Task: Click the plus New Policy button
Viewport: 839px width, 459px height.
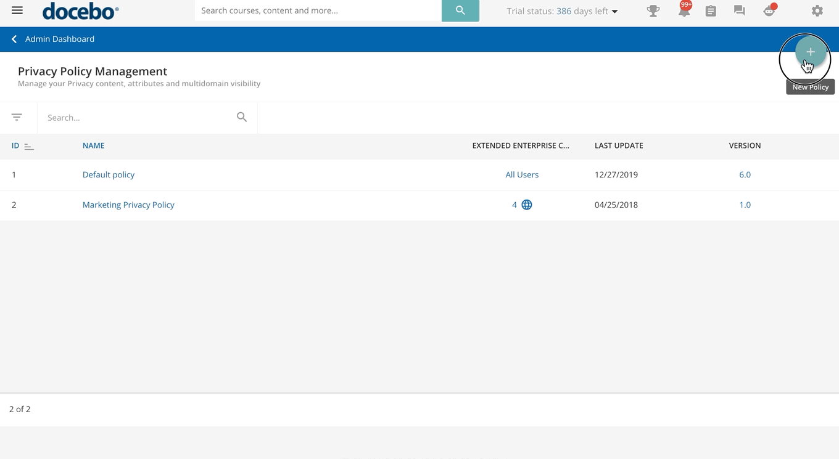Action: point(810,52)
